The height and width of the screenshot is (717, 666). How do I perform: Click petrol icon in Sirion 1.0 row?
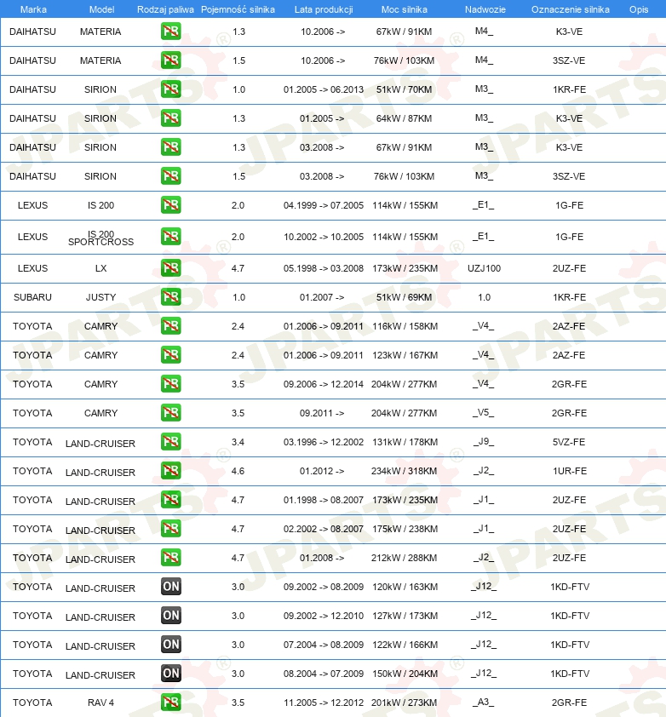coord(170,89)
